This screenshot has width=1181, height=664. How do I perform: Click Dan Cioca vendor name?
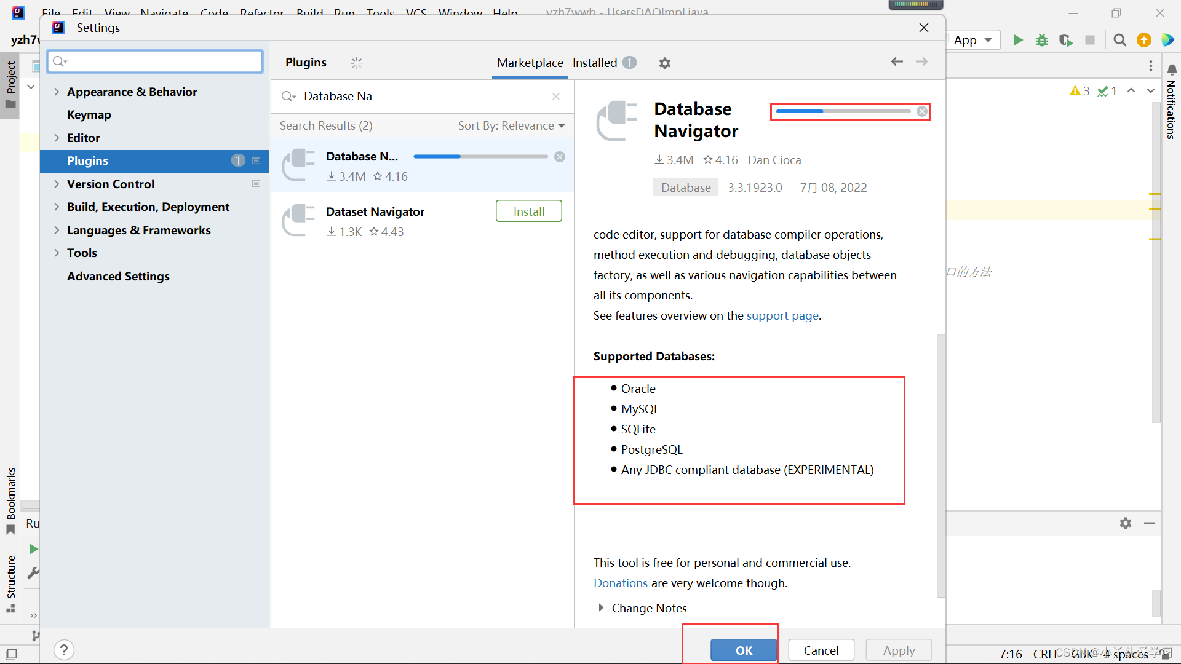(774, 160)
